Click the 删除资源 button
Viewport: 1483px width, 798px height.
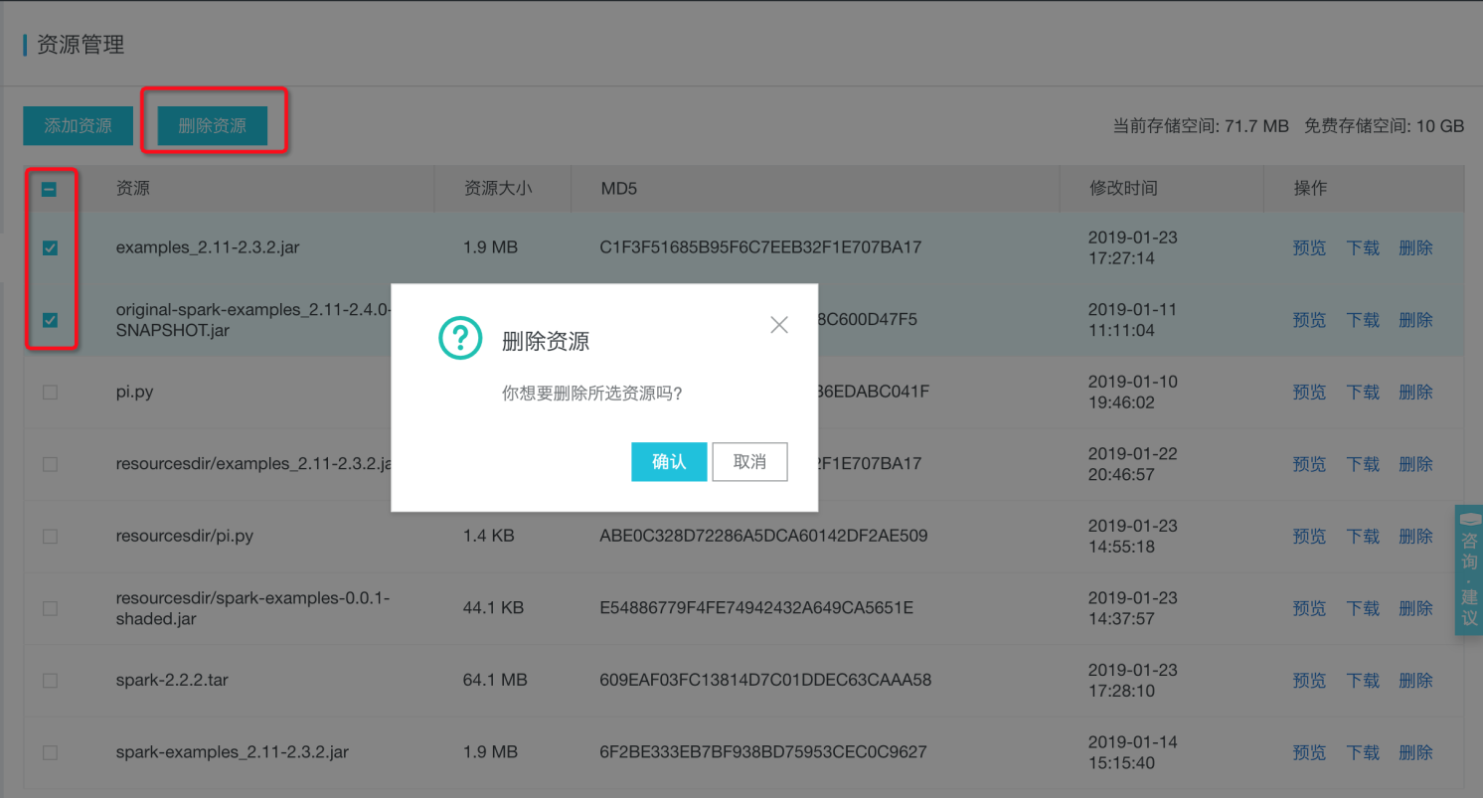point(213,126)
